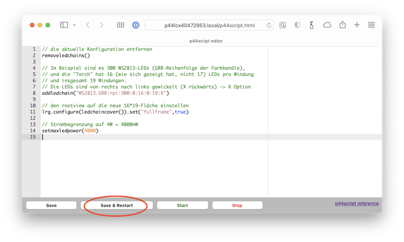Click the Start button
The image size is (404, 242).
pos(182,205)
